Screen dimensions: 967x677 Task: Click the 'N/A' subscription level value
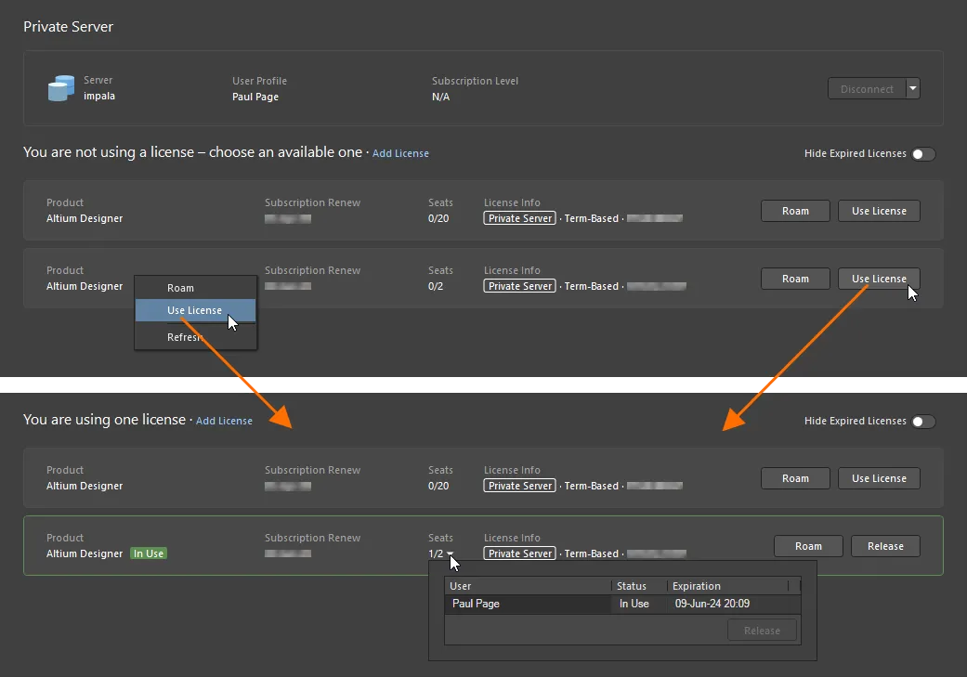(x=440, y=97)
